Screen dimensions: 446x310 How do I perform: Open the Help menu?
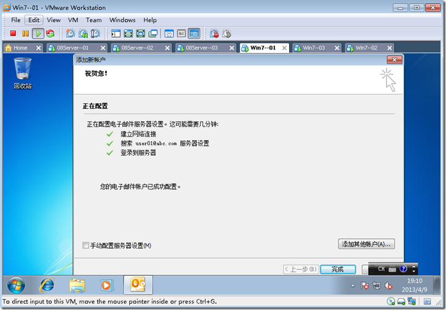[150, 20]
